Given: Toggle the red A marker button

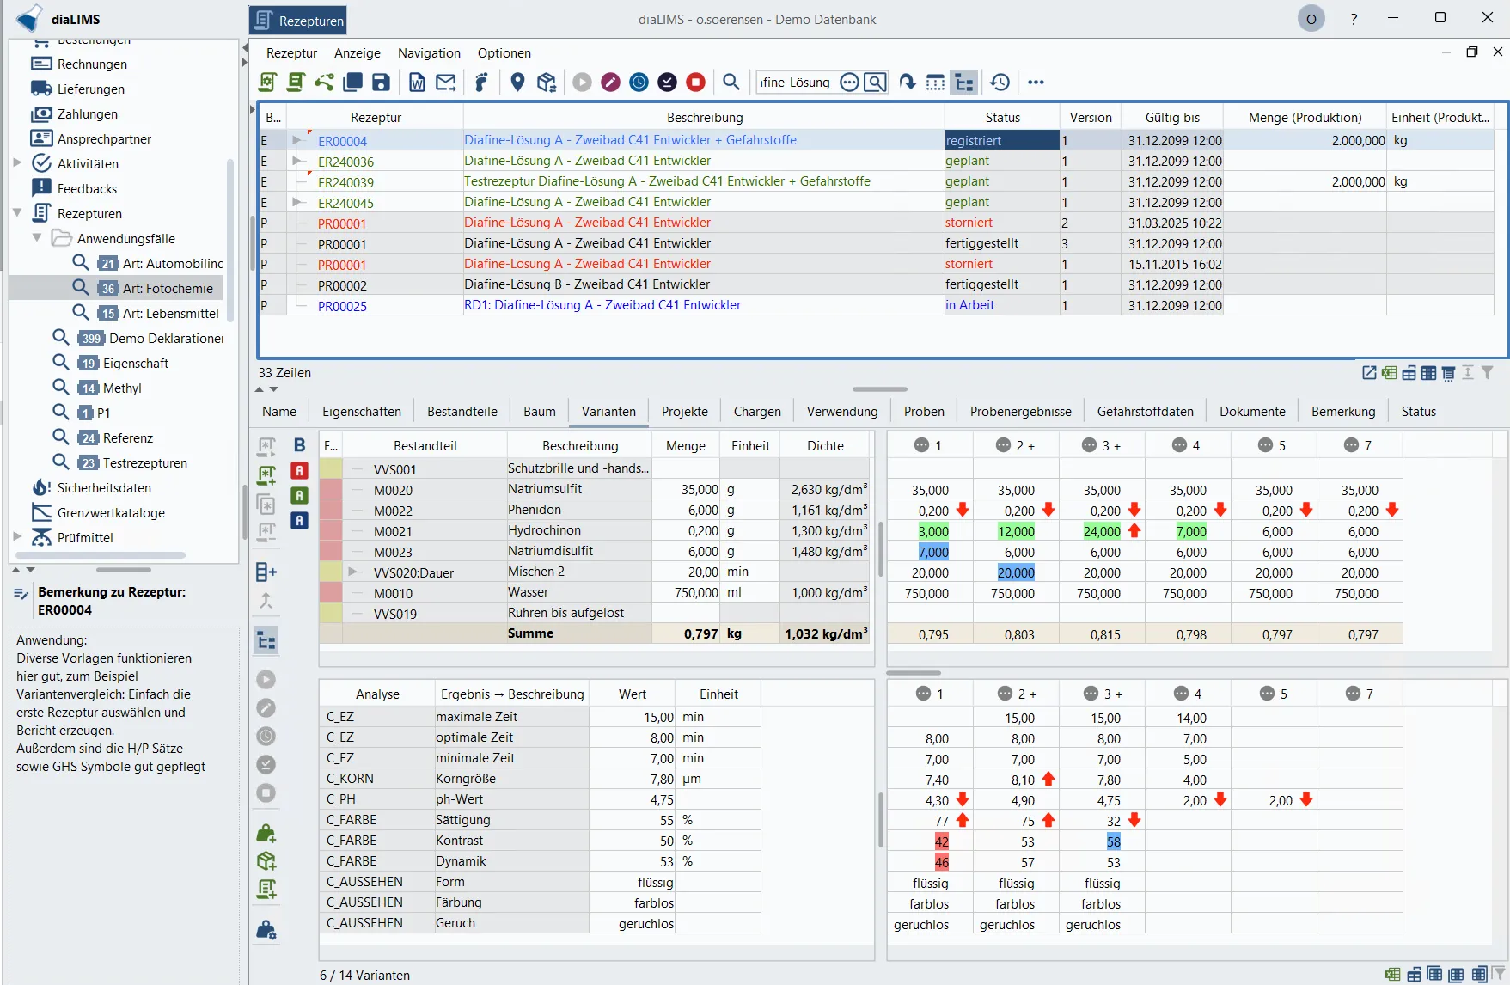Looking at the screenshot, I should pyautogui.click(x=299, y=470).
